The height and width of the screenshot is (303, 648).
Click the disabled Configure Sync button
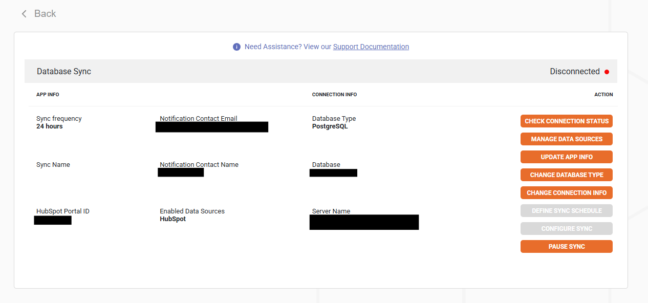(567, 229)
